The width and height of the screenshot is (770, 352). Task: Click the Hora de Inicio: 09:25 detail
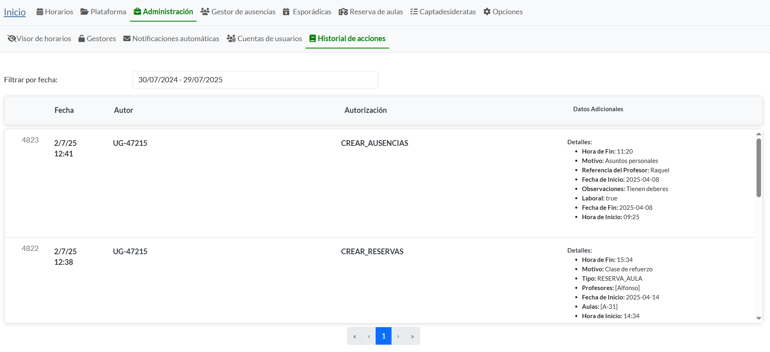(x=610, y=217)
